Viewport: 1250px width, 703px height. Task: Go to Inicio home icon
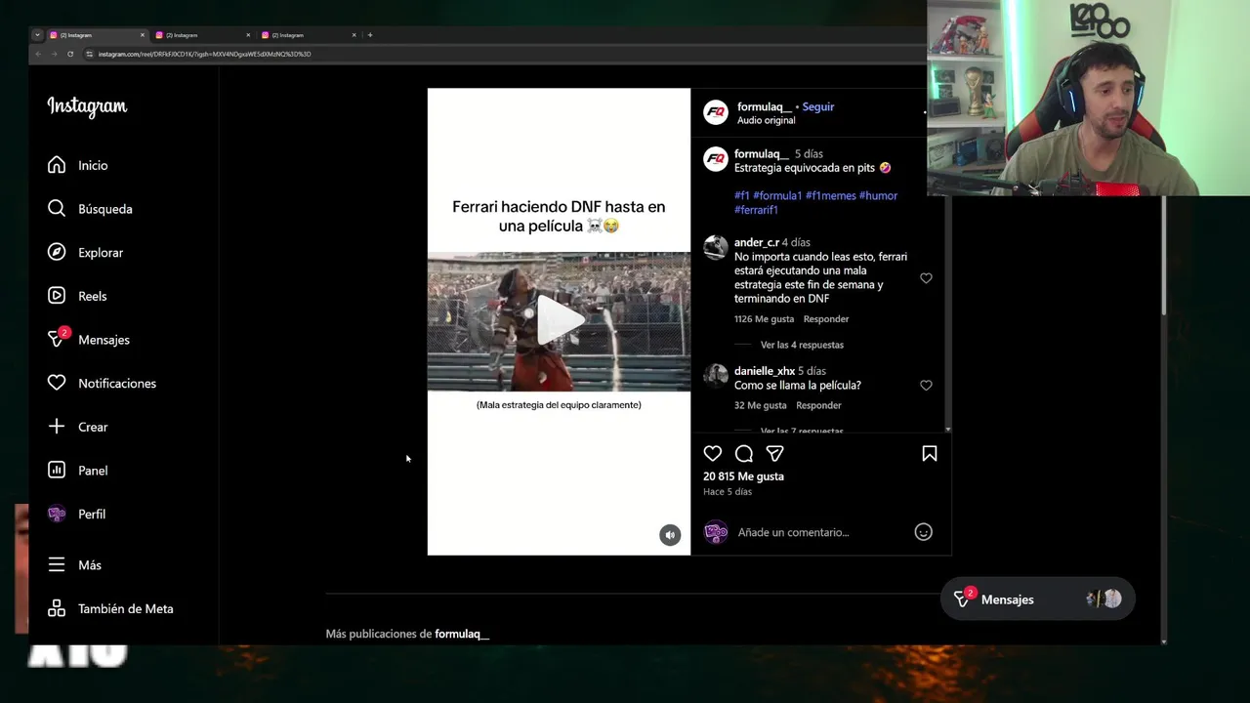pyautogui.click(x=57, y=165)
